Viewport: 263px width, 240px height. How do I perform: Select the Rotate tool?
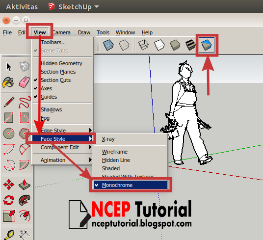coord(9,200)
